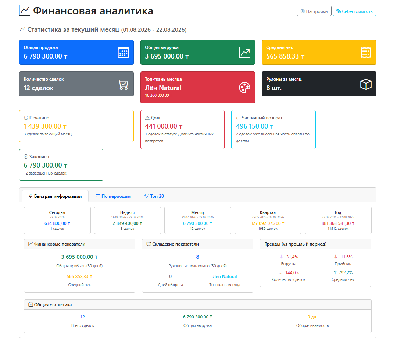Click the Долг amount 441 000,00

pos(164,126)
